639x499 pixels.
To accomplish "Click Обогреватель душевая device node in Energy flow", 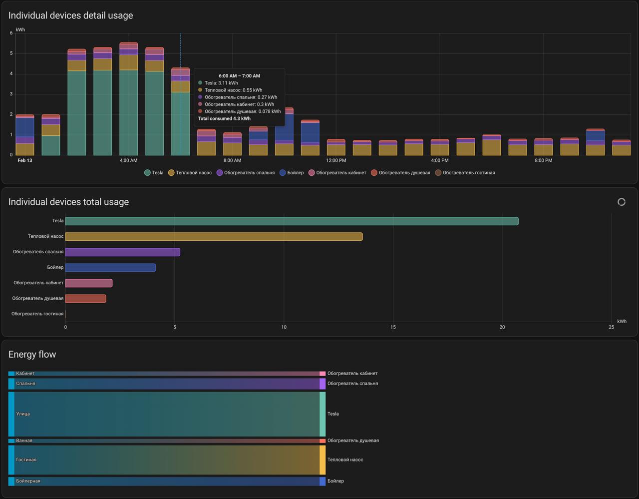I will pyautogui.click(x=322, y=441).
